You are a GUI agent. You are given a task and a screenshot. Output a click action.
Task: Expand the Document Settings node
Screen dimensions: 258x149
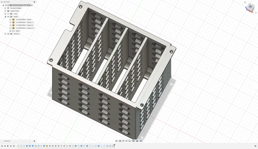tap(5, 8)
